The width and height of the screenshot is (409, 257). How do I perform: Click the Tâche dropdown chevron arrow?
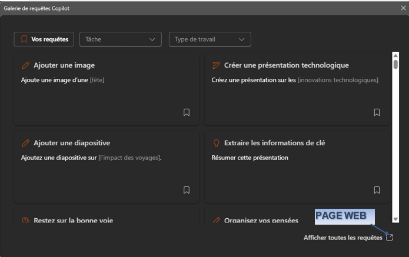pyautogui.click(x=152, y=39)
